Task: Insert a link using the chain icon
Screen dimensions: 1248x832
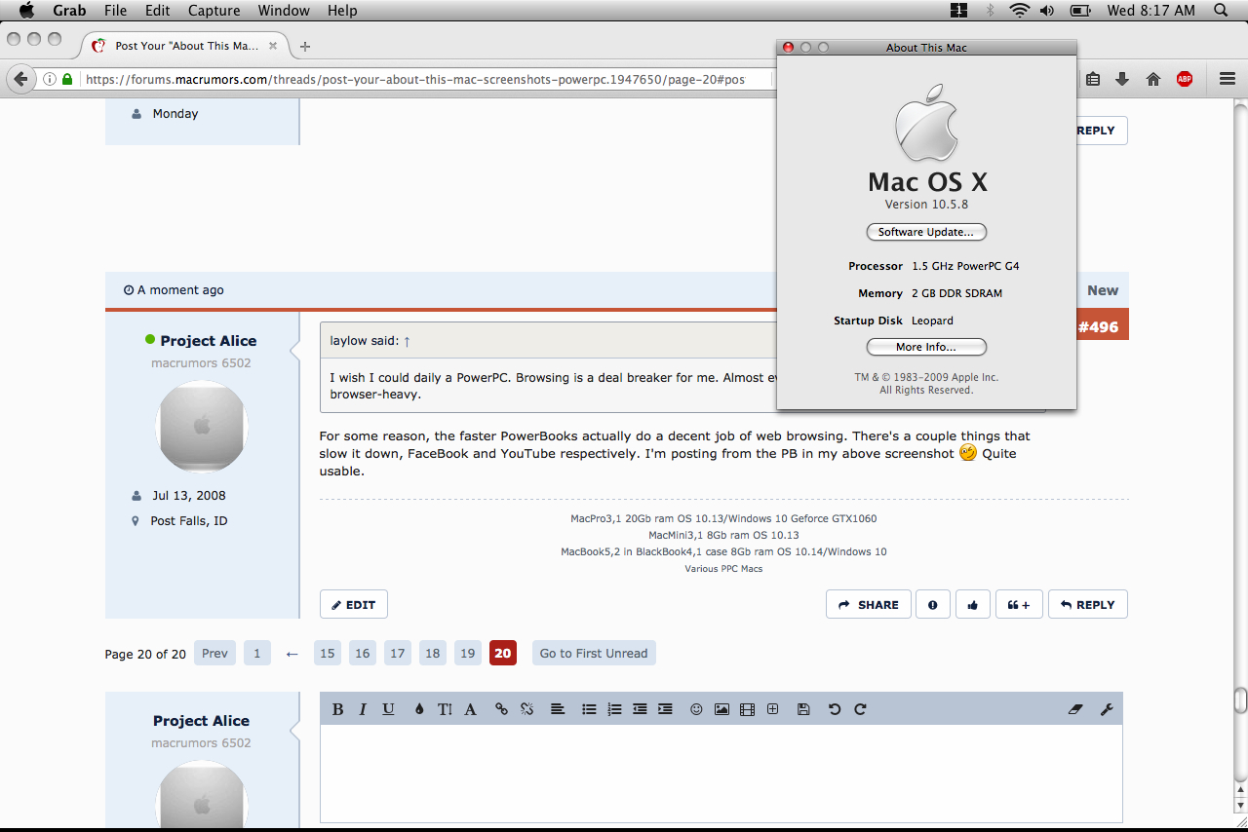Action: pyautogui.click(x=501, y=709)
